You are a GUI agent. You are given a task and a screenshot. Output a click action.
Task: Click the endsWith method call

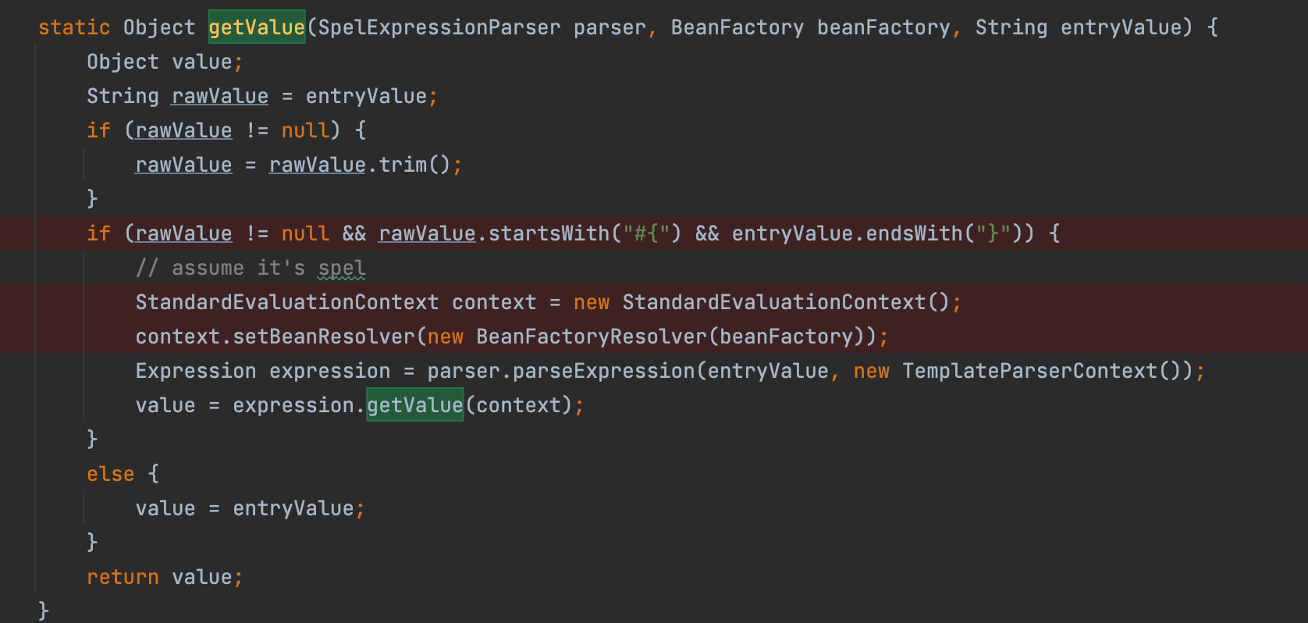point(915,233)
